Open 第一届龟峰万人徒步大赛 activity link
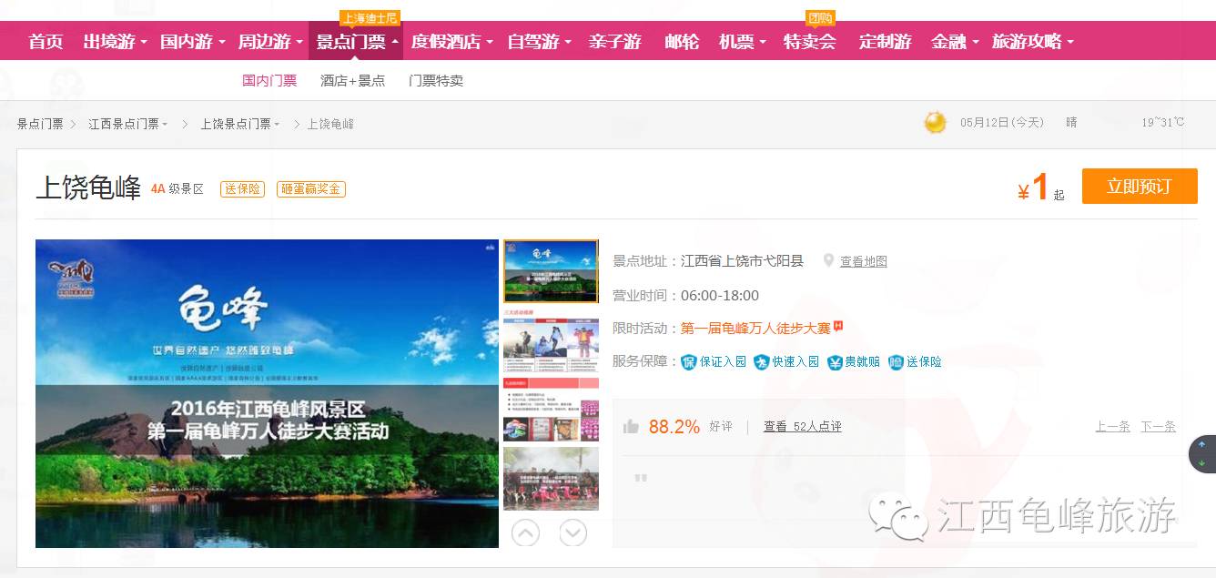The height and width of the screenshot is (578, 1216). 755,328
